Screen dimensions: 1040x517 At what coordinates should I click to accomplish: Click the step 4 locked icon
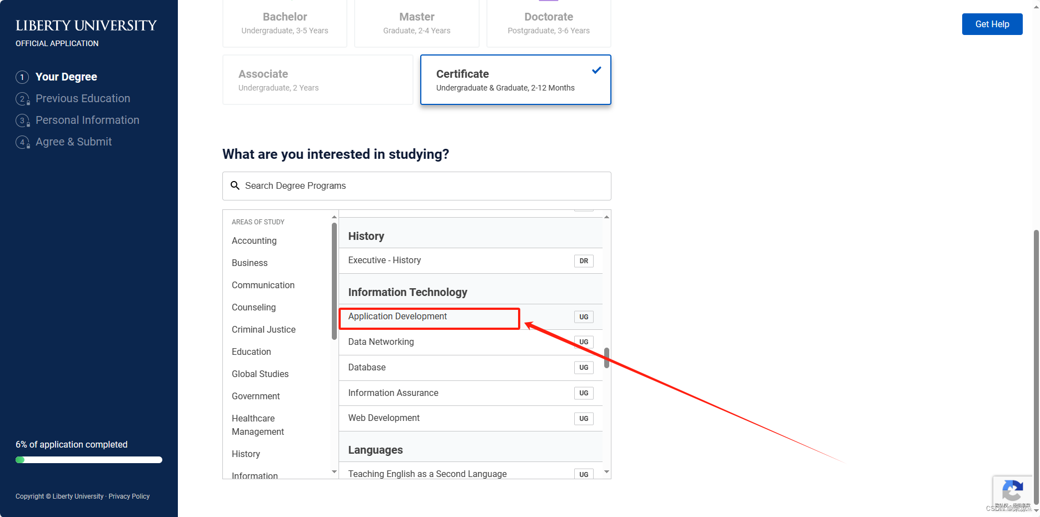[23, 142]
